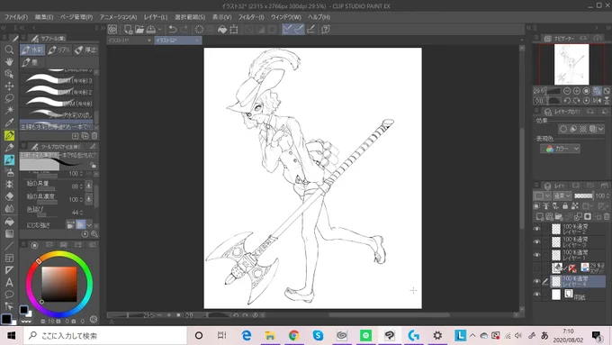Select the Auto select magic wand tool
This screenshot has height=345, width=612.
click(9, 110)
